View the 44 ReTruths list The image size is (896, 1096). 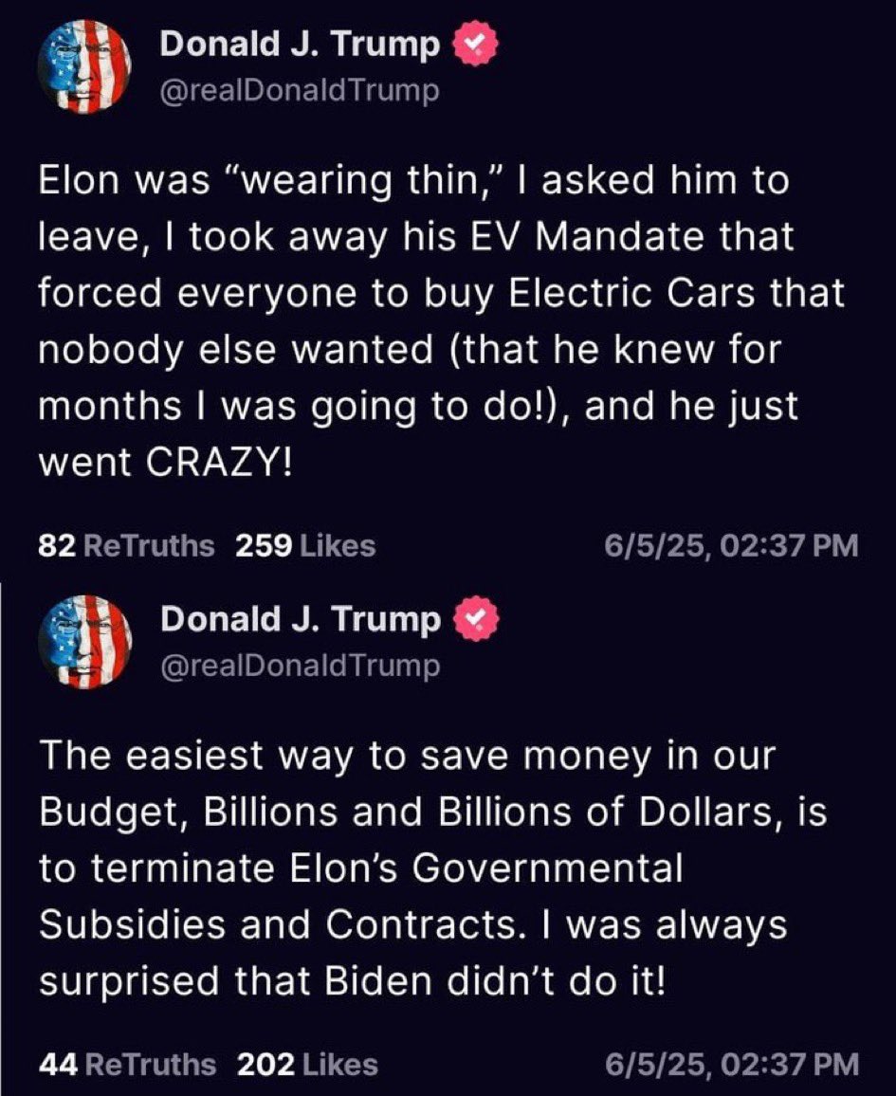127,1065
